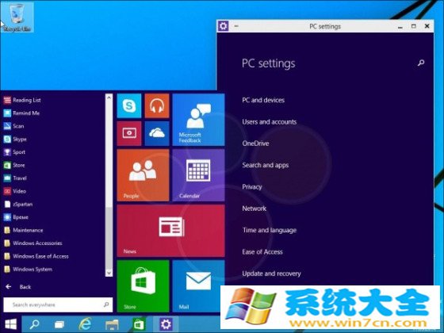Click PC settings gear on taskbar
The image size is (444, 333).
[166, 324]
